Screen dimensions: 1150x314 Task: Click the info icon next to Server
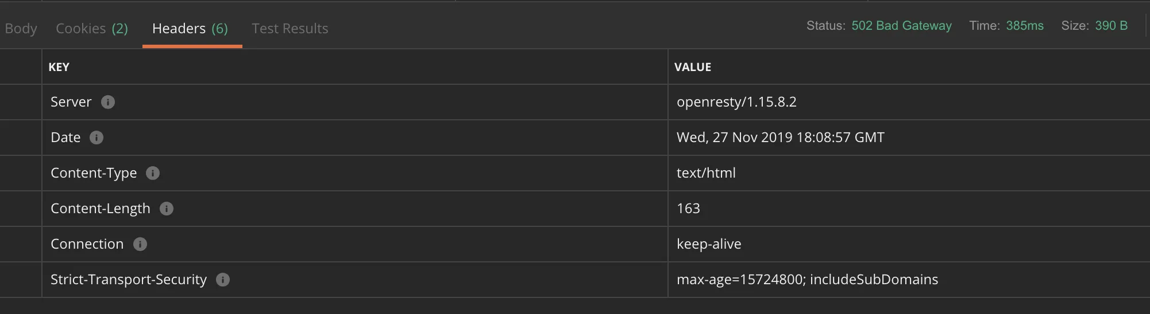coord(108,102)
